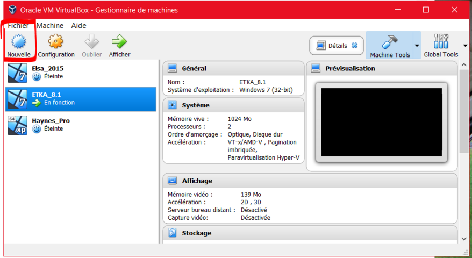Click the '1024 Mo' memory value

[239, 119]
